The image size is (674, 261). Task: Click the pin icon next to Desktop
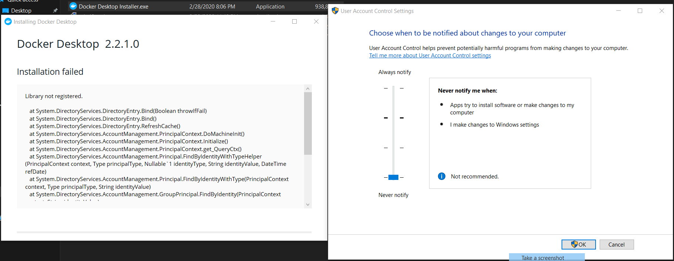(55, 11)
